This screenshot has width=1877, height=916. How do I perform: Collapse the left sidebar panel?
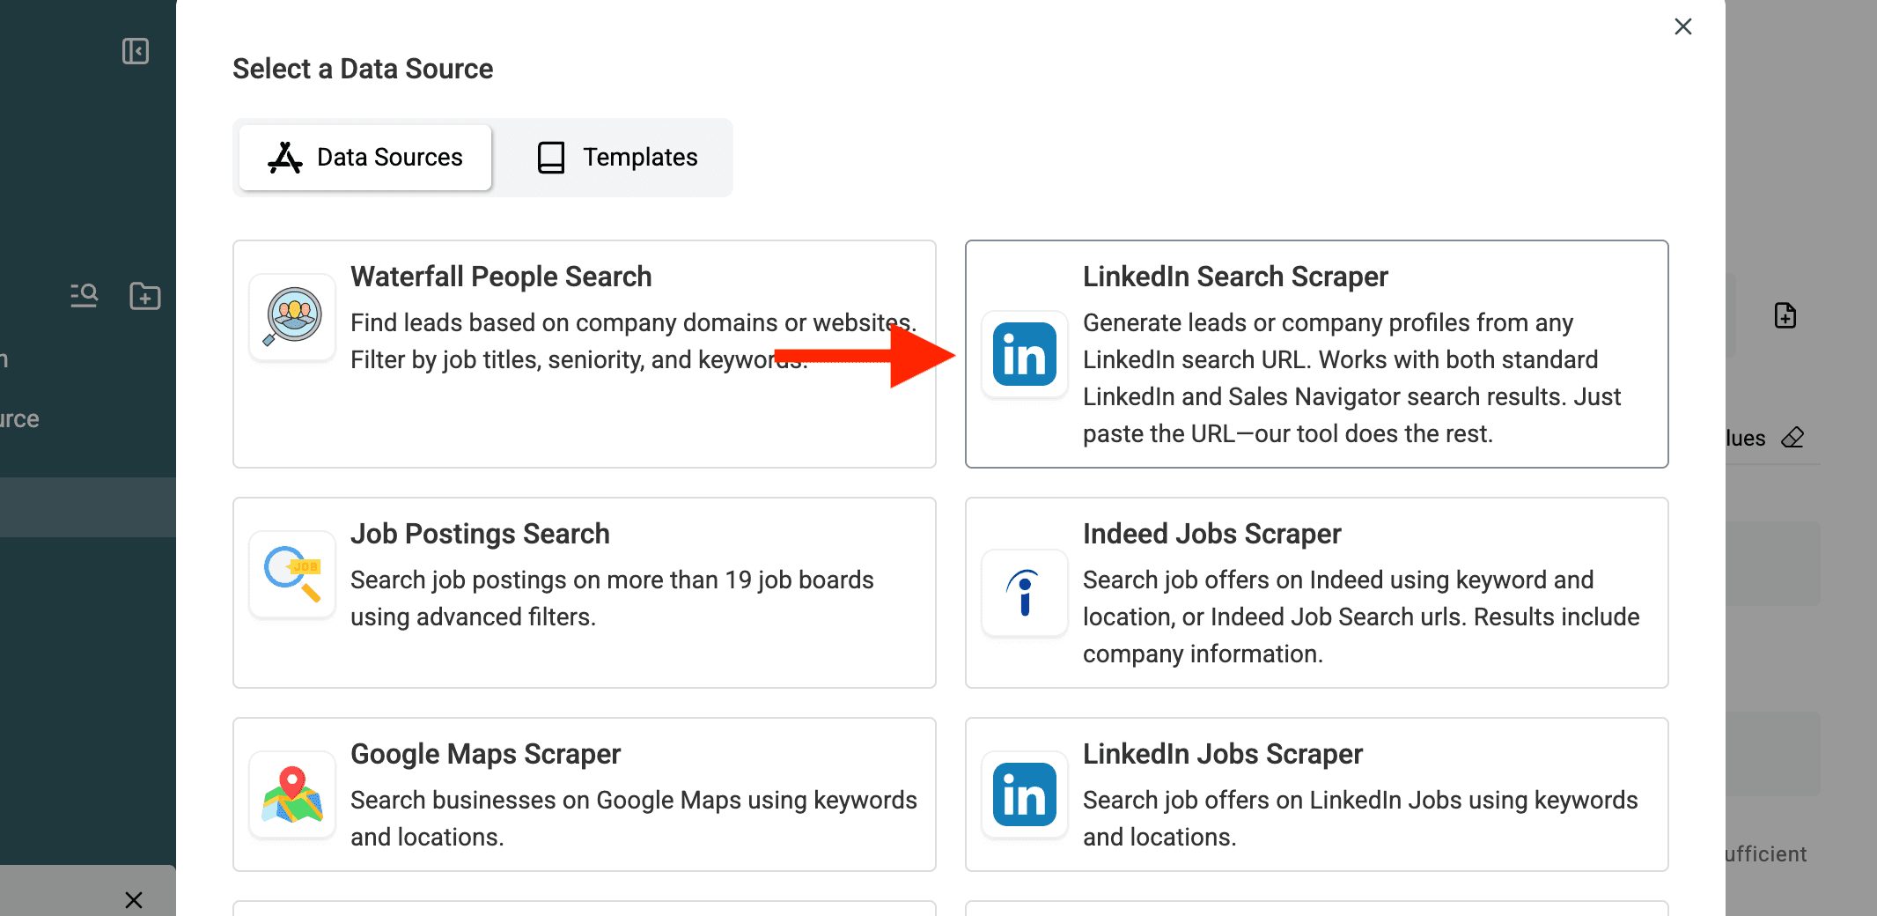[136, 51]
